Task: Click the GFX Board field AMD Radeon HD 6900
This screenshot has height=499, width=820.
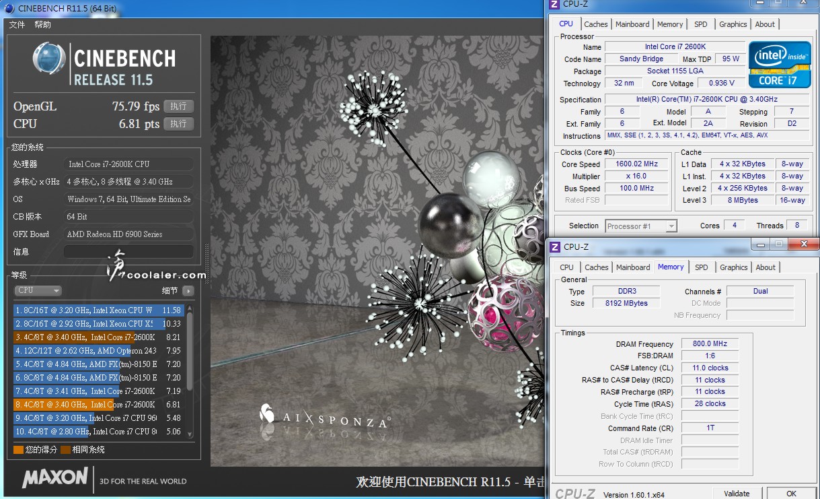Action: click(x=128, y=234)
